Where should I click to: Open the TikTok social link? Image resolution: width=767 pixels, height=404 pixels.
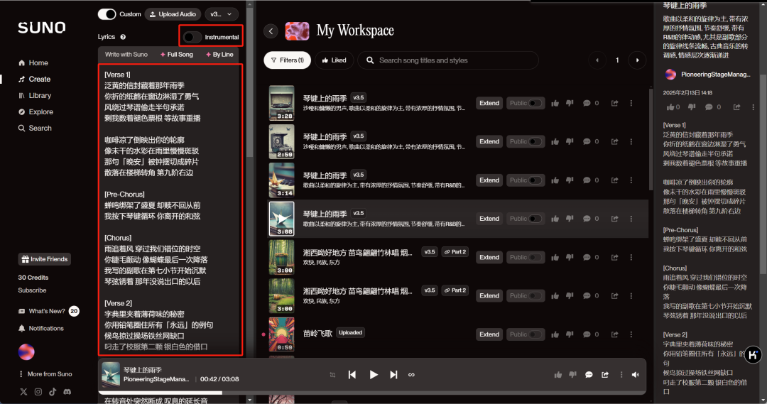53,392
